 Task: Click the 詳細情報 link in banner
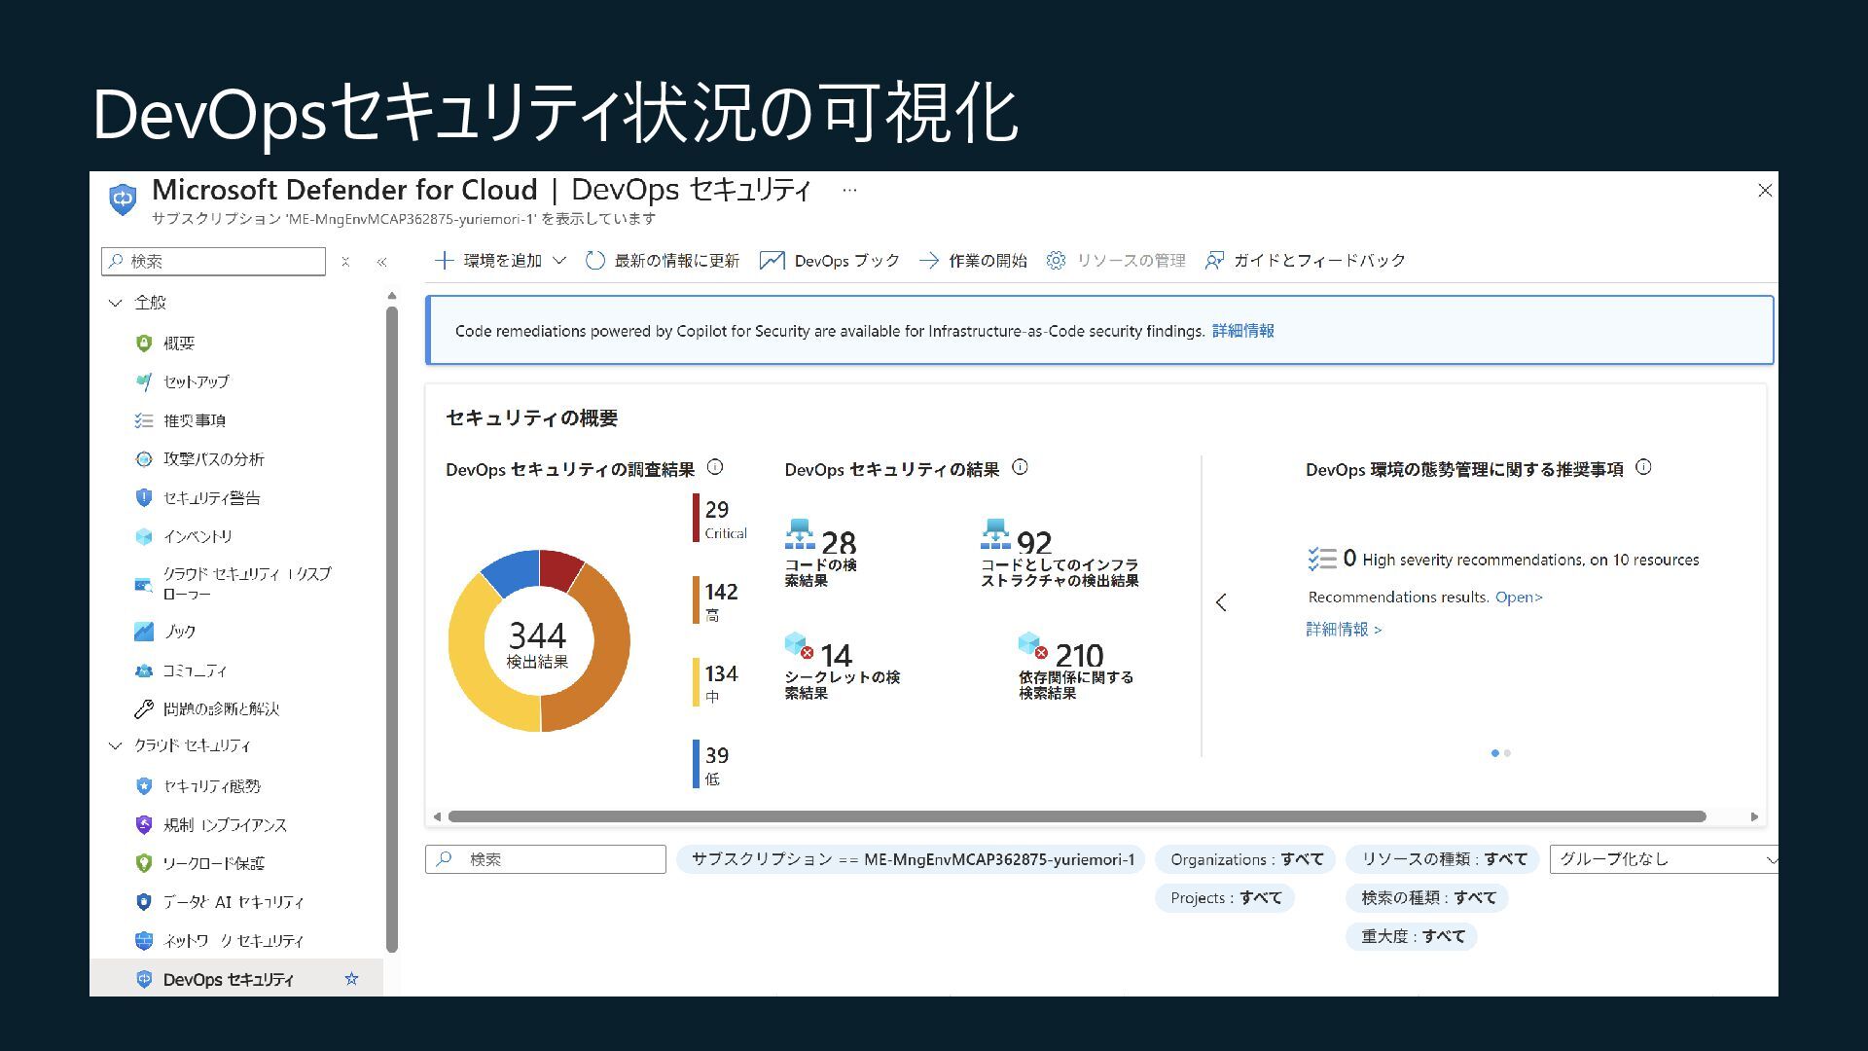pyautogui.click(x=1242, y=331)
